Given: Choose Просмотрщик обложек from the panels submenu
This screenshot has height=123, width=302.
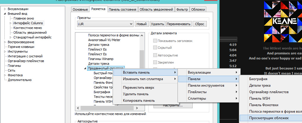Looking at the screenshot, I should coord(264,118).
